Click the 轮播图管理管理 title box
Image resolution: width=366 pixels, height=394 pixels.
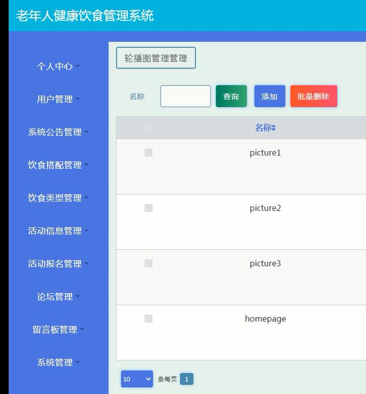click(156, 58)
